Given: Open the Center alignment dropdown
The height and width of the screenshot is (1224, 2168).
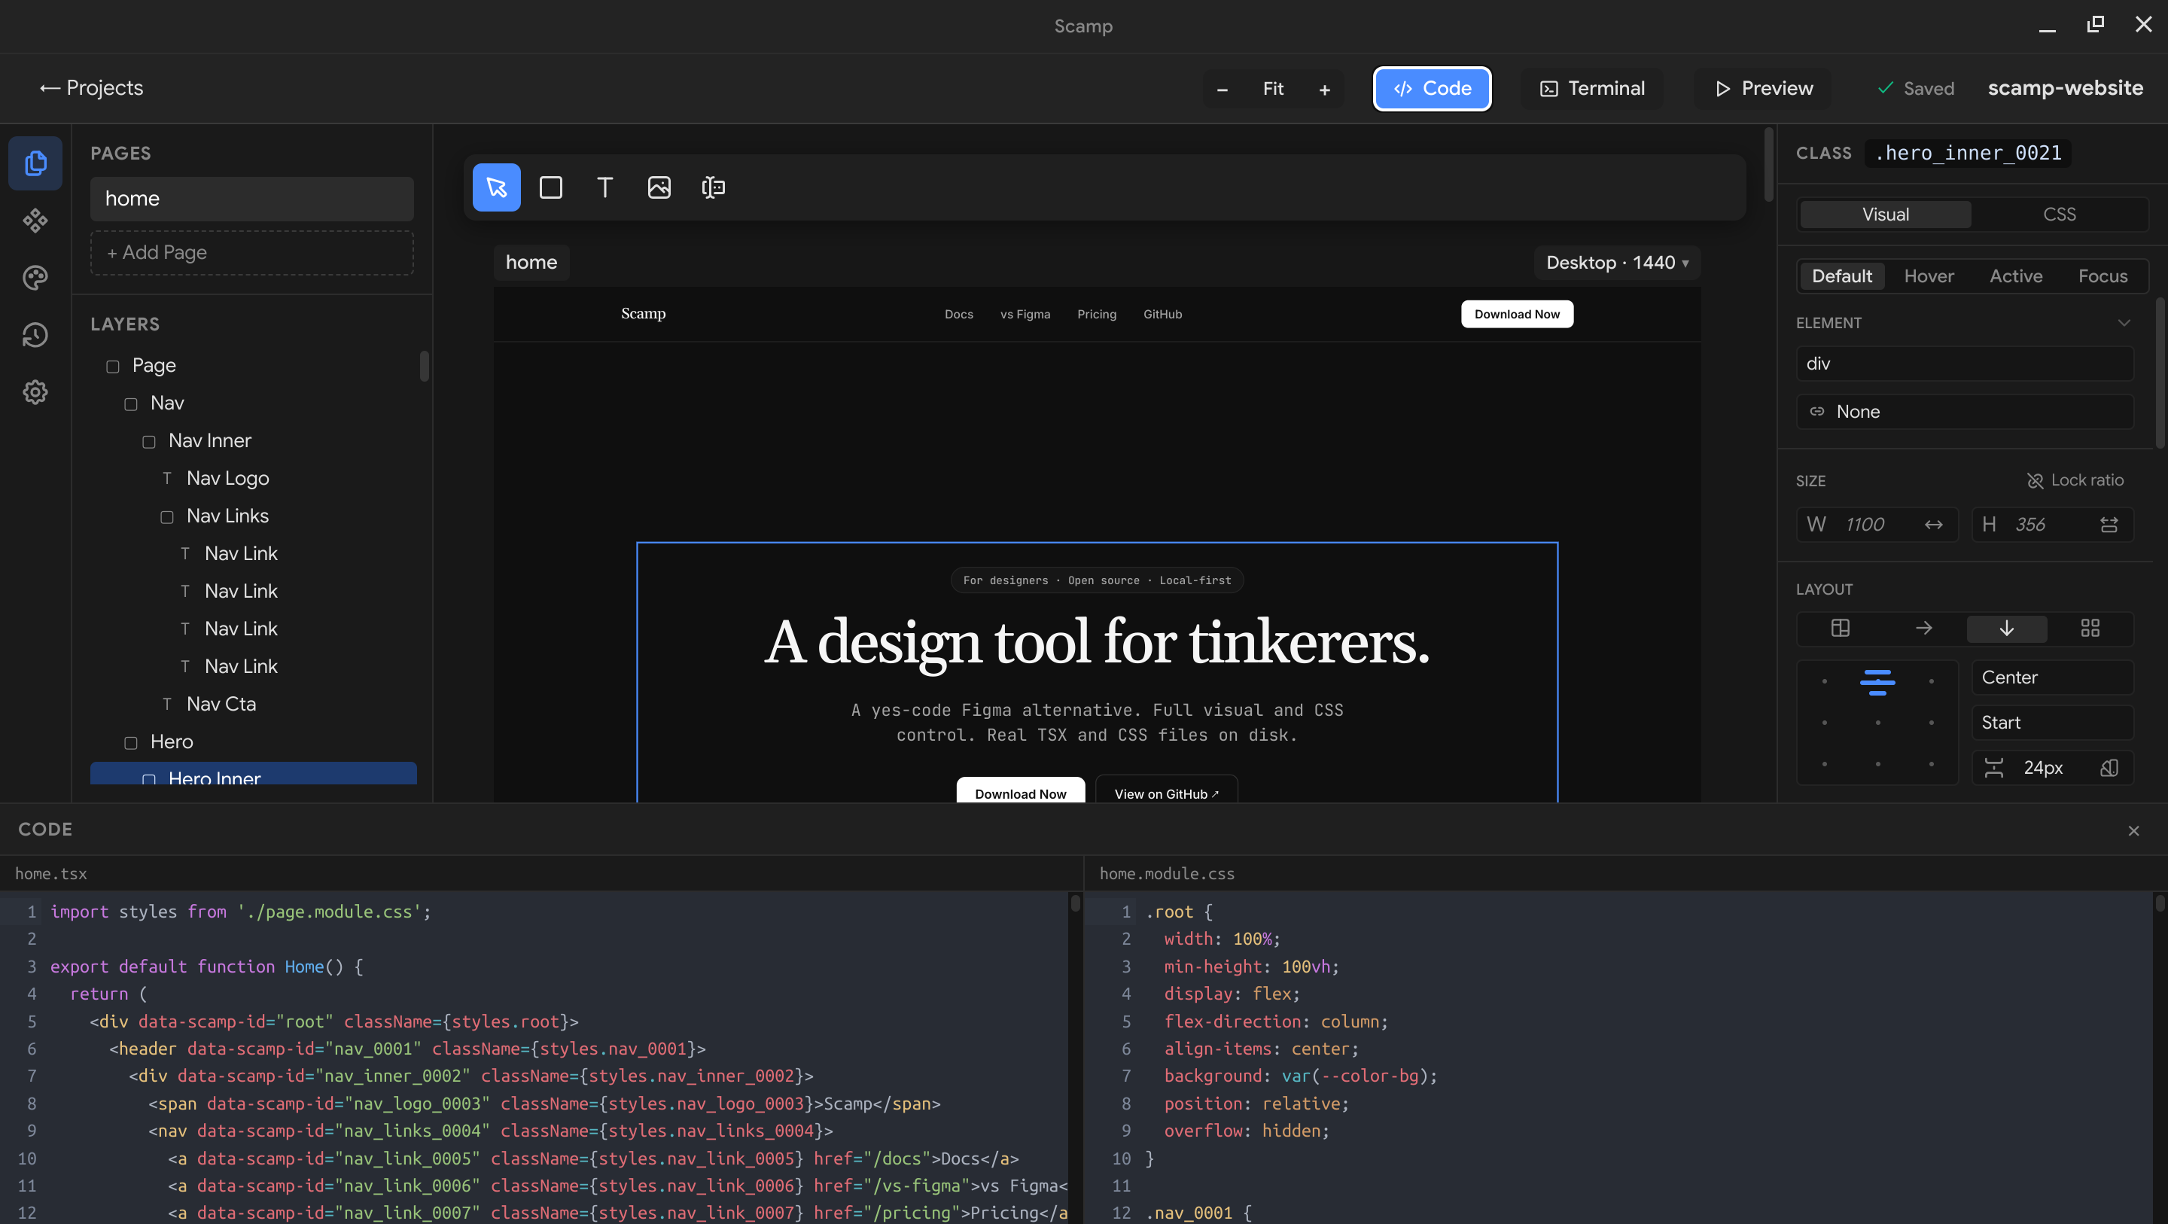Looking at the screenshot, I should pos(2052,677).
